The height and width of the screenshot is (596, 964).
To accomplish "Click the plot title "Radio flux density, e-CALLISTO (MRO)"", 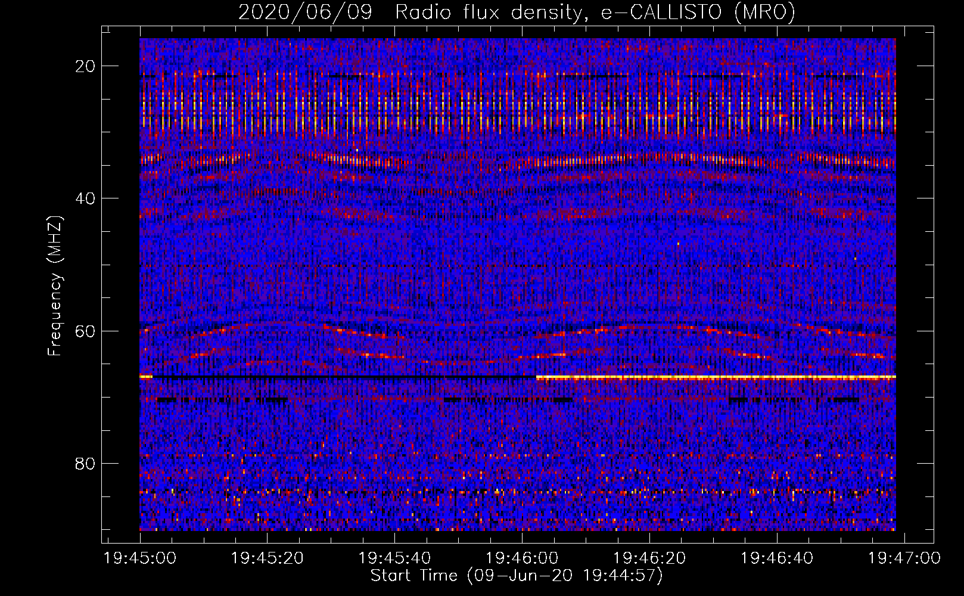I will (x=595, y=12).
